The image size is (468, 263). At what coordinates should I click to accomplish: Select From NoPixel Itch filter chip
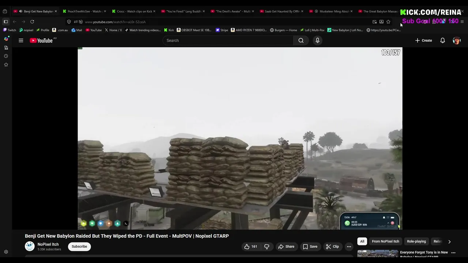coord(385,241)
